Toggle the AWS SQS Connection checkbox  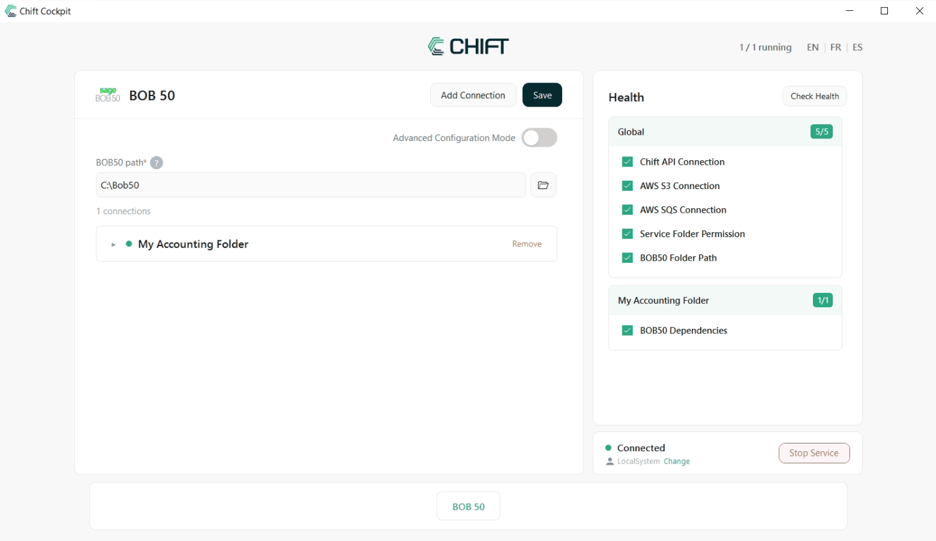click(x=628, y=210)
